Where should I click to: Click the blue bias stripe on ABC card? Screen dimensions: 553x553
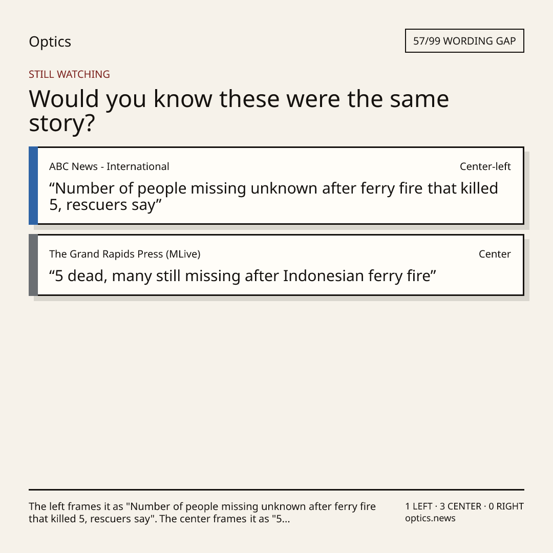tap(33, 185)
